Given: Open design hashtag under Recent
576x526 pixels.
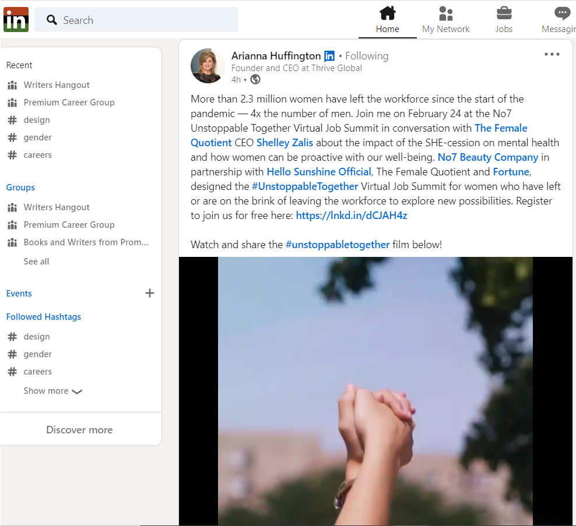Looking at the screenshot, I should click(x=37, y=120).
